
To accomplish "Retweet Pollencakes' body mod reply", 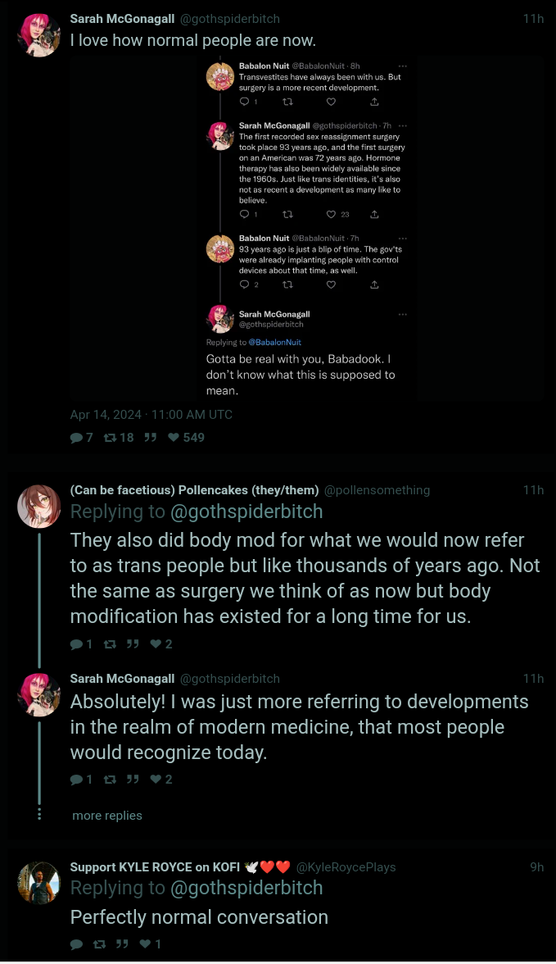I will click(110, 644).
